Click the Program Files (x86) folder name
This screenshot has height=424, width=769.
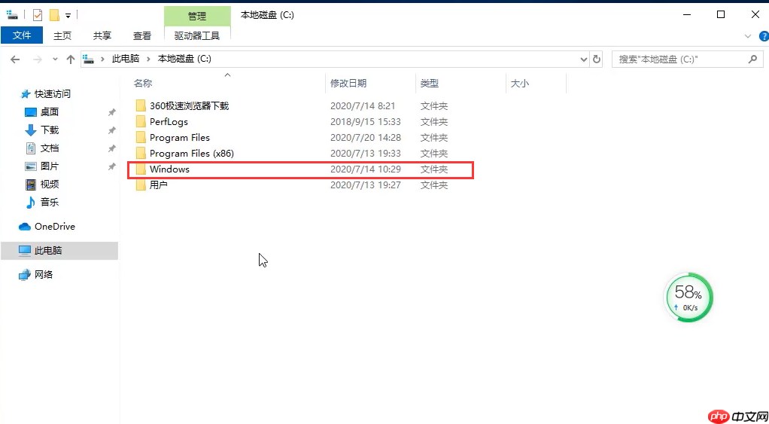(x=192, y=154)
